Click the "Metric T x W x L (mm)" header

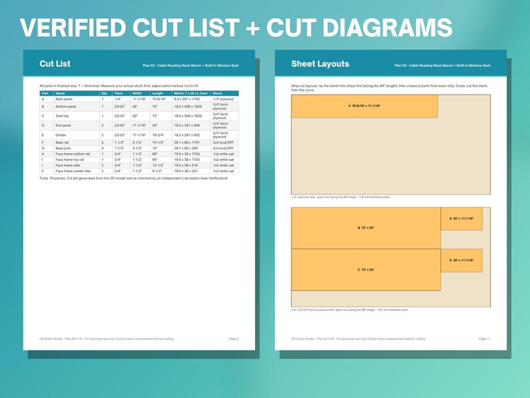[x=191, y=93]
